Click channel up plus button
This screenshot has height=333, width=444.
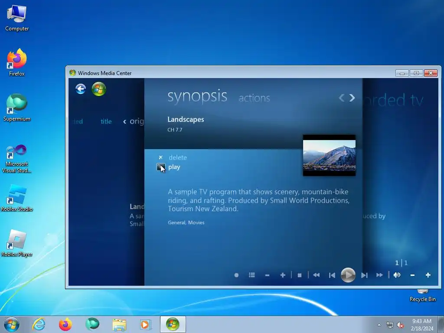coord(283,275)
